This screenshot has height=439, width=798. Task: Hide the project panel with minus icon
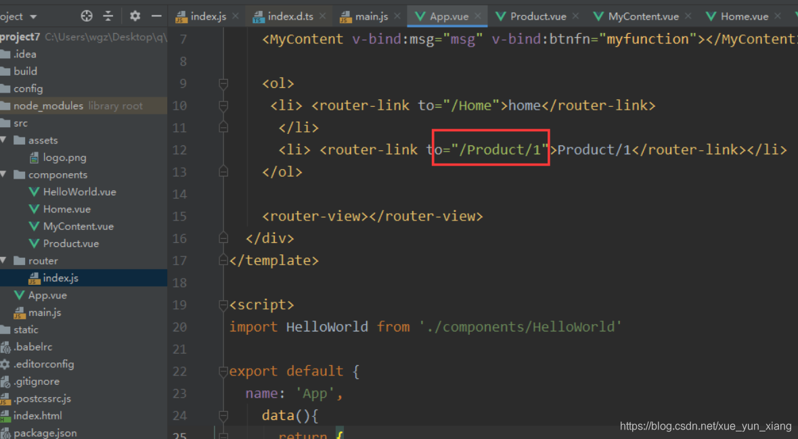[157, 16]
